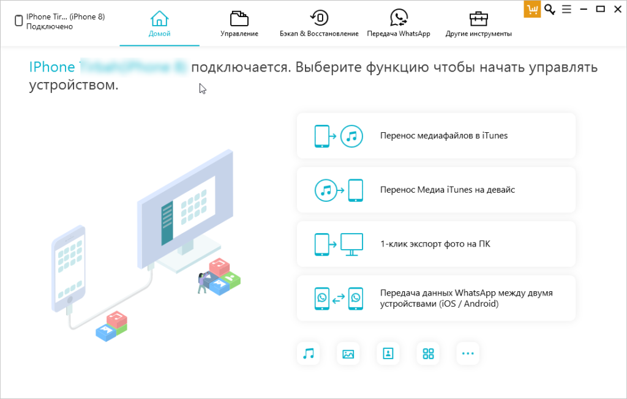The width and height of the screenshot is (627, 399).
Task: Select the photos management icon
Action: click(x=348, y=353)
